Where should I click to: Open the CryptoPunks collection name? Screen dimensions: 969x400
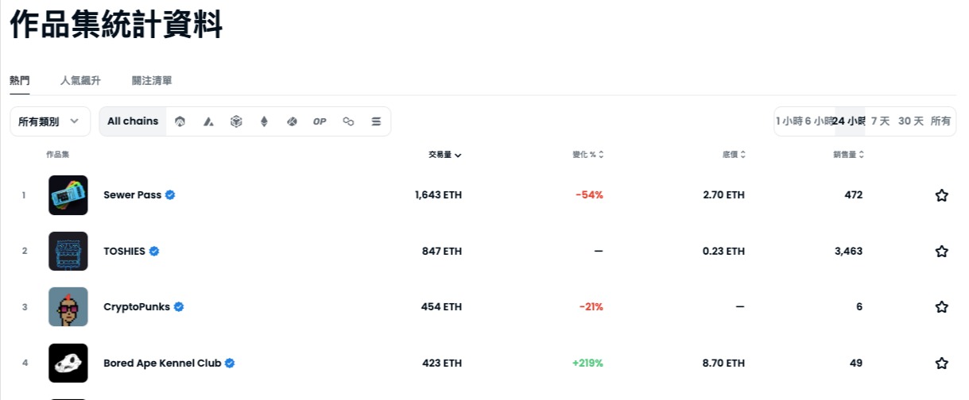pos(137,307)
